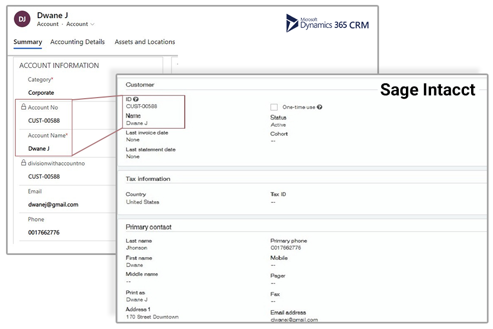Open the Assets and Locations tab
The width and height of the screenshot is (493, 329).
click(x=145, y=42)
